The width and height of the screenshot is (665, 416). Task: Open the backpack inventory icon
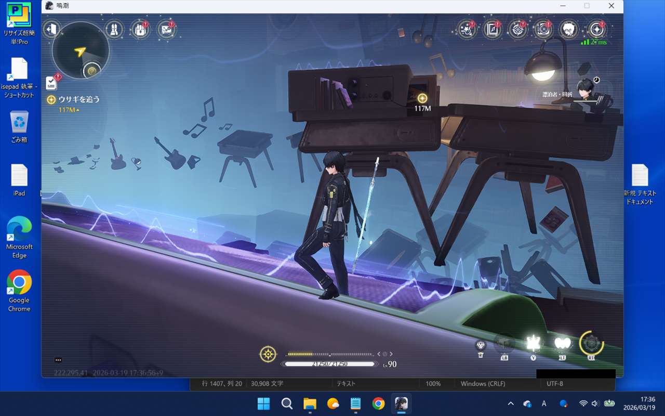pyautogui.click(x=139, y=30)
